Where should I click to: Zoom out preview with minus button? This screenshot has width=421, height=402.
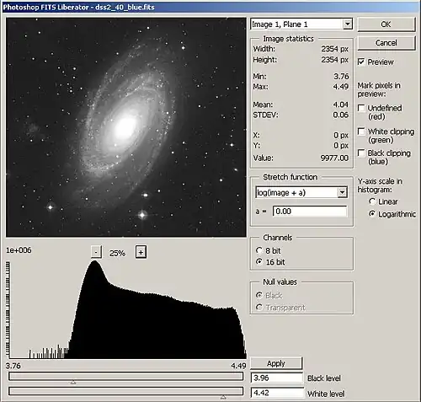pyautogui.click(x=96, y=252)
